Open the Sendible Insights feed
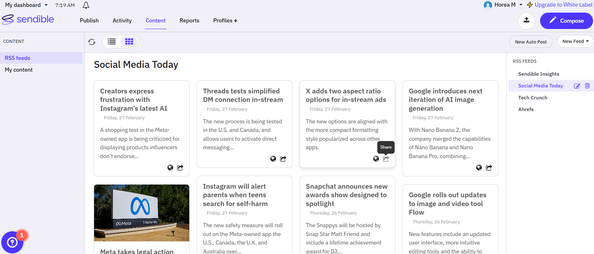The width and height of the screenshot is (594, 254). [x=538, y=74]
